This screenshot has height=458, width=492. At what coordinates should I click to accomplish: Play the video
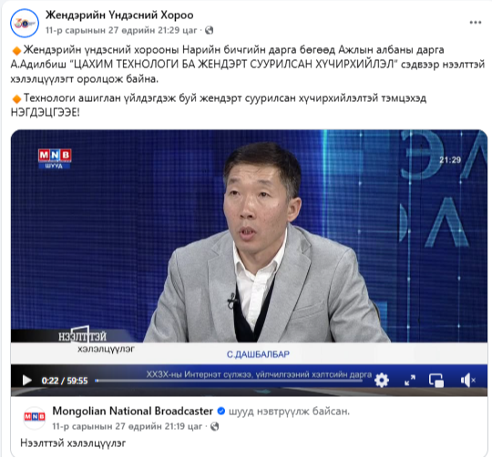click(27, 381)
